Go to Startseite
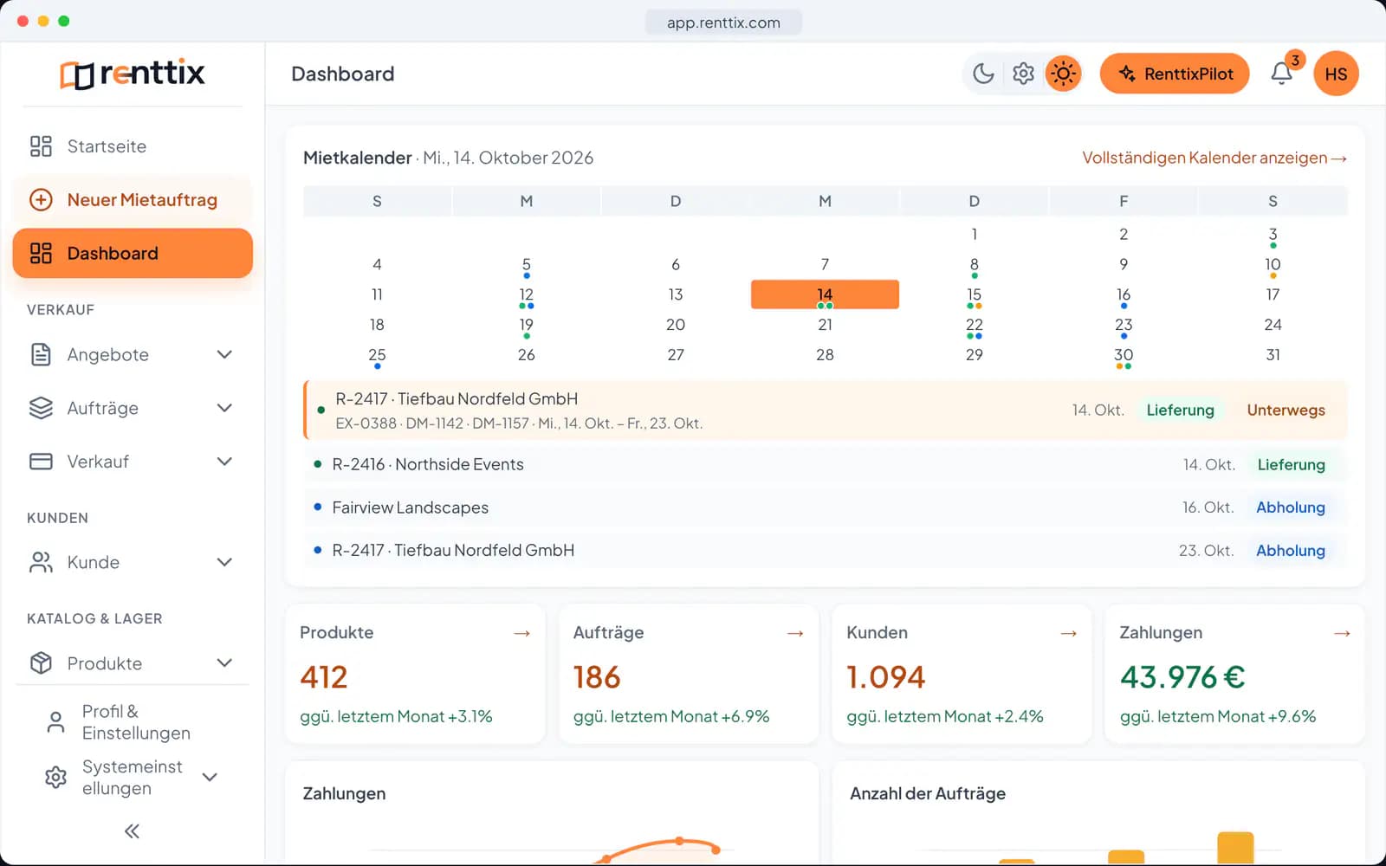This screenshot has width=1386, height=866. pos(133,146)
